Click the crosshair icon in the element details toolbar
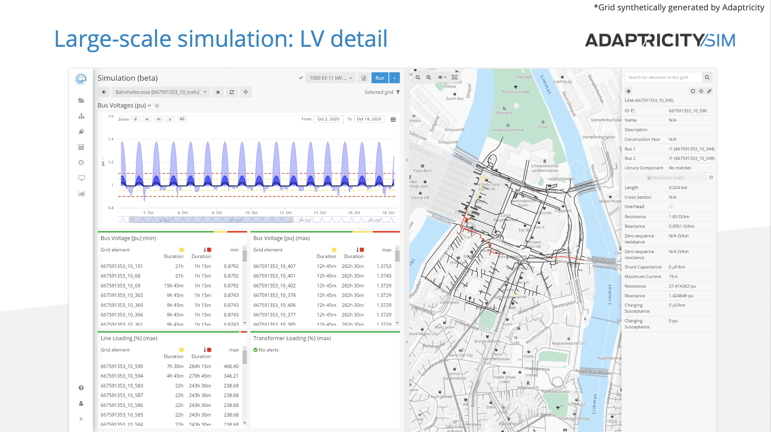 [x=701, y=91]
